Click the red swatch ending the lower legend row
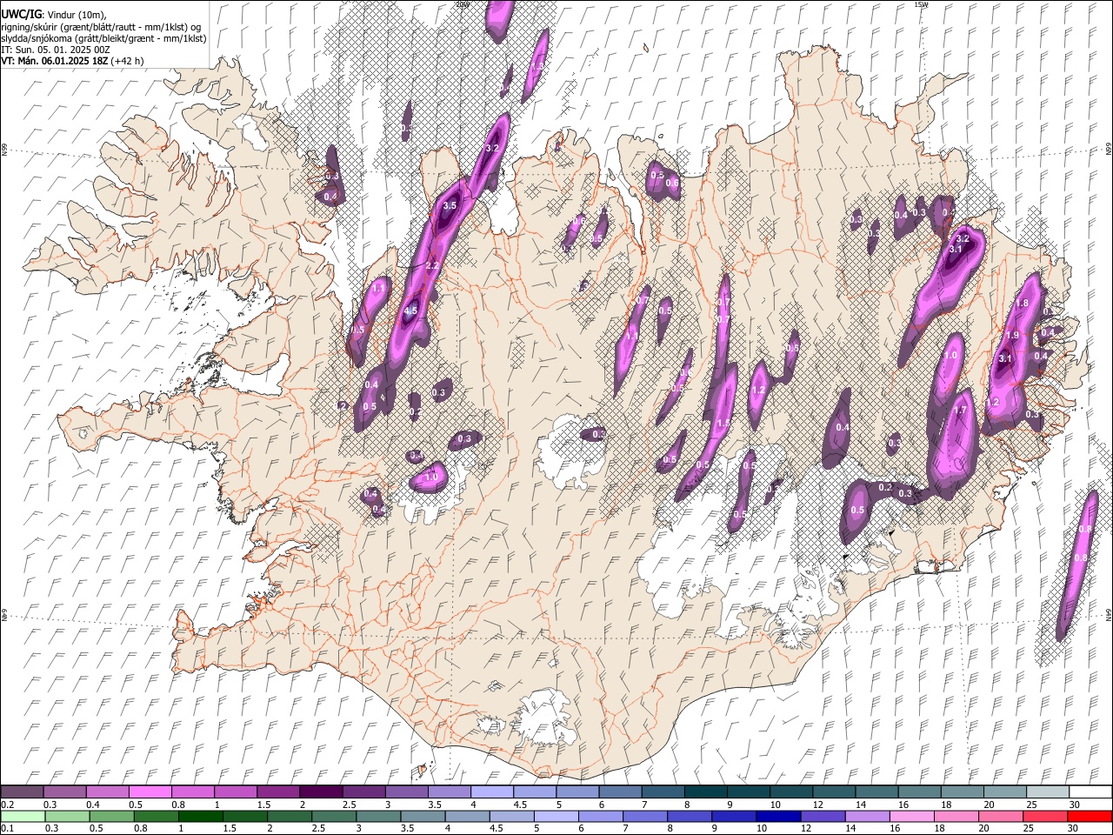 (x=1090, y=816)
